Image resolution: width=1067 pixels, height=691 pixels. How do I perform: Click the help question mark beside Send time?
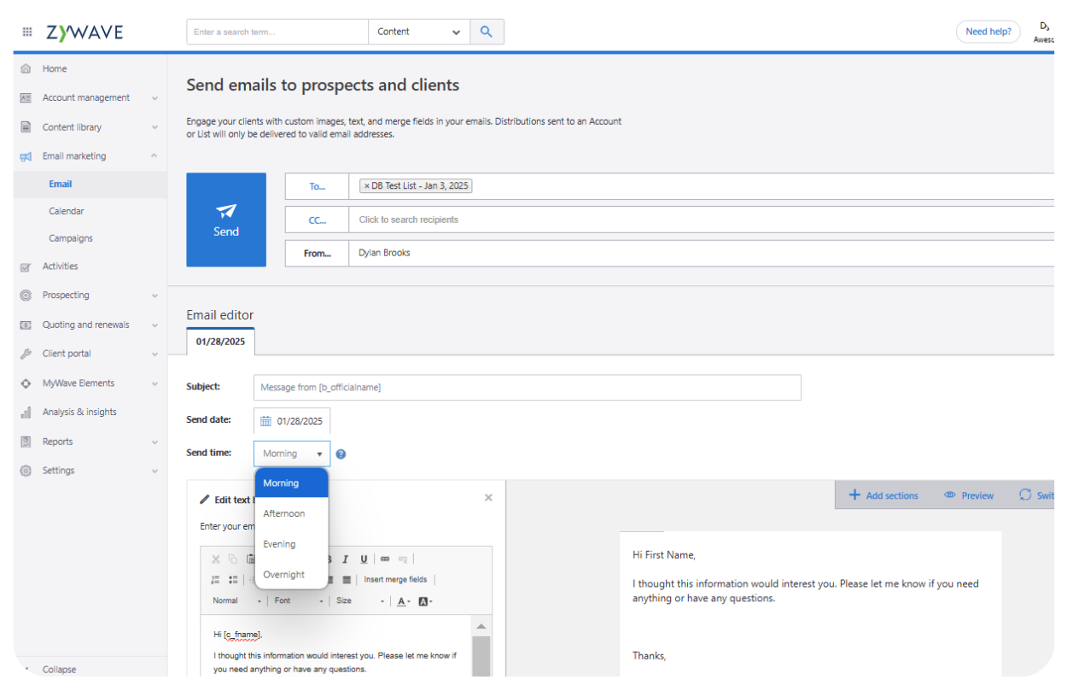coord(341,454)
